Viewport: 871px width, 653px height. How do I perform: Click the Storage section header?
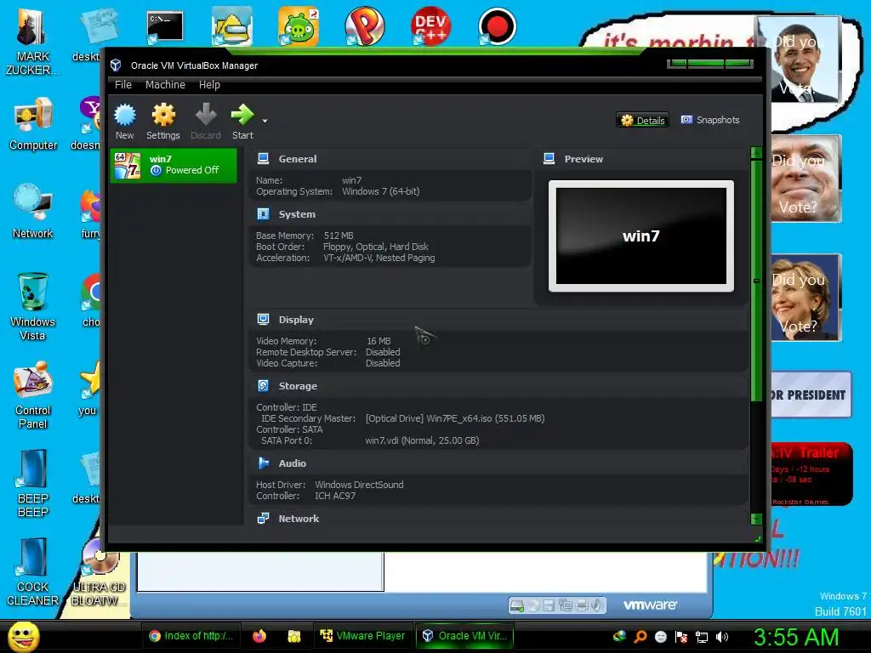tap(298, 386)
